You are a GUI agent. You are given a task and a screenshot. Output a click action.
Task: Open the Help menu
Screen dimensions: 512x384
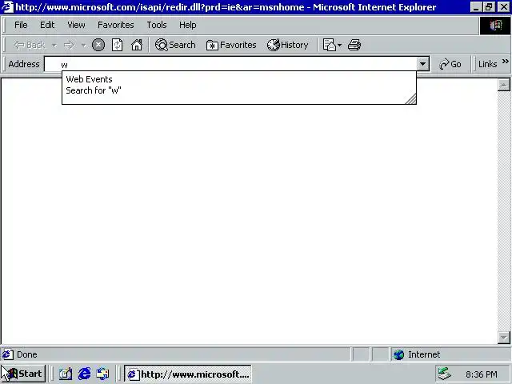(x=188, y=25)
